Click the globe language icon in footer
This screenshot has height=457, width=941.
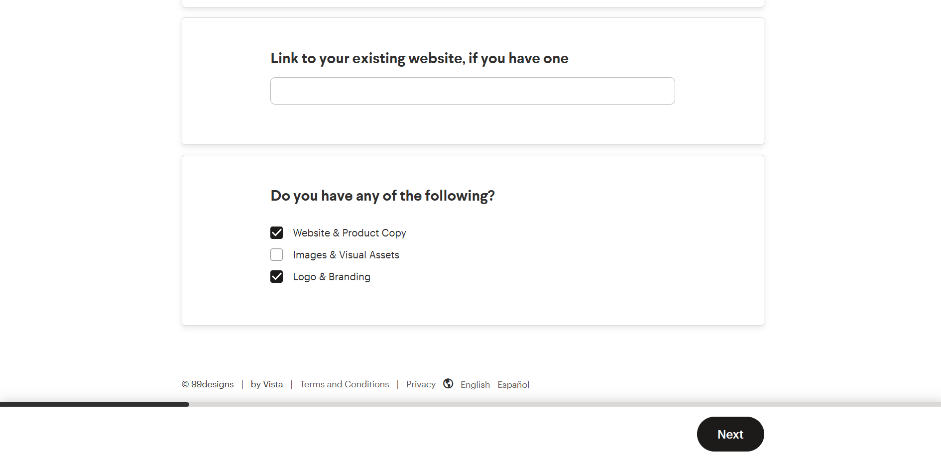448,383
